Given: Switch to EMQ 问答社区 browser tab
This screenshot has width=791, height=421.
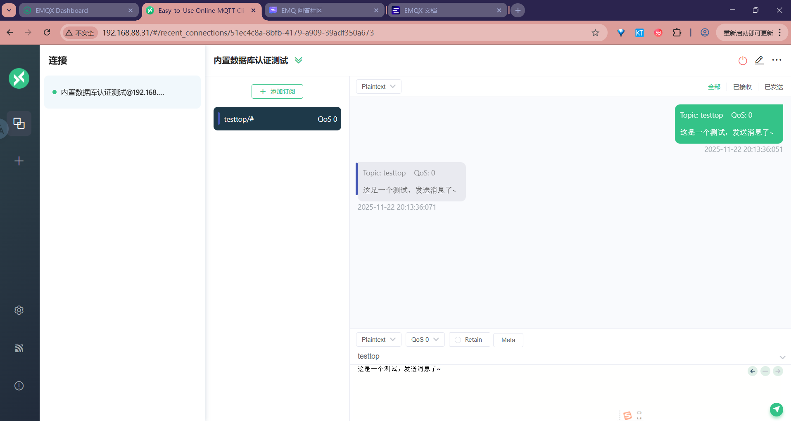Looking at the screenshot, I should [x=324, y=10].
